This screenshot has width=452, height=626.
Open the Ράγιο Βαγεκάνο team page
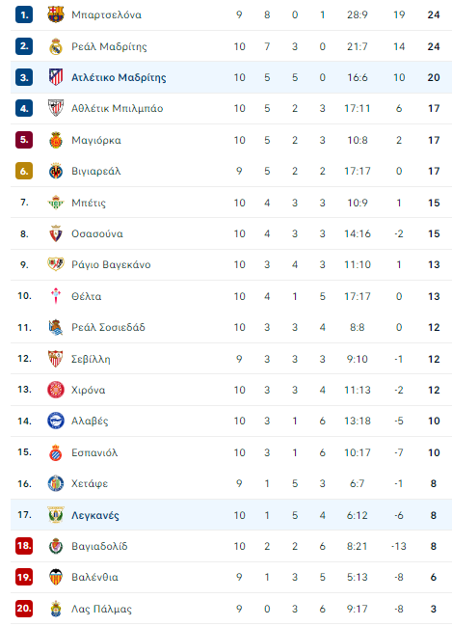[x=111, y=264]
